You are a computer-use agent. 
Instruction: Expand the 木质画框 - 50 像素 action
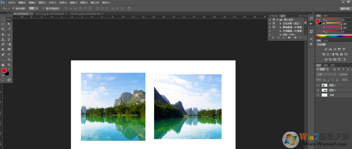[x=280, y=31]
